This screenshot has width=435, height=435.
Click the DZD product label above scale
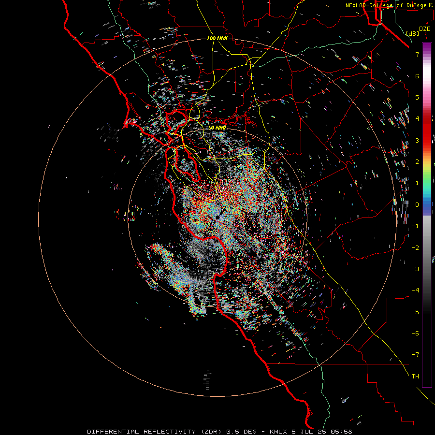tap(425, 29)
